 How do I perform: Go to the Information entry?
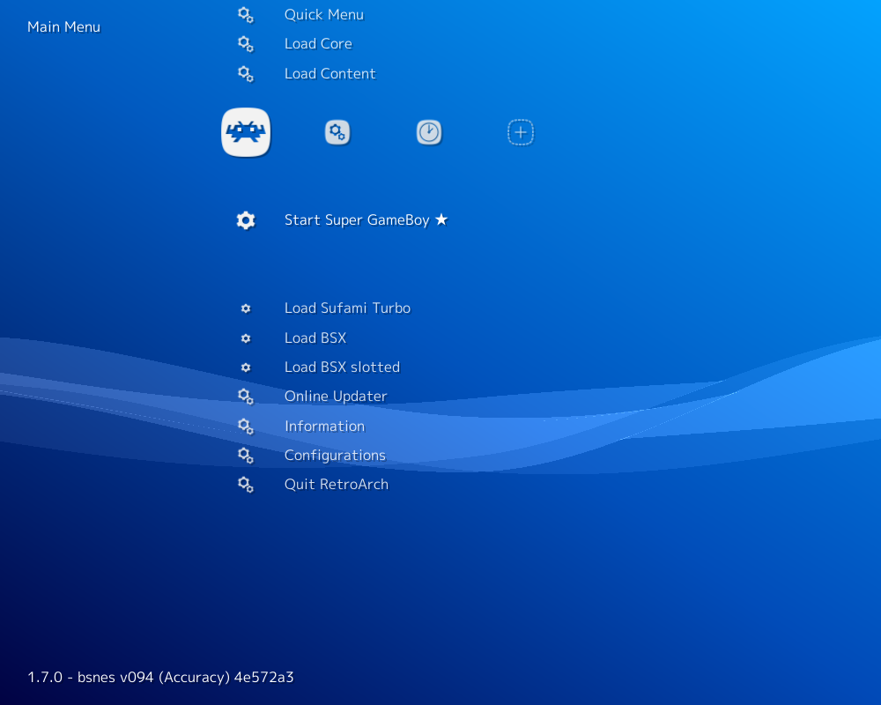click(x=324, y=427)
